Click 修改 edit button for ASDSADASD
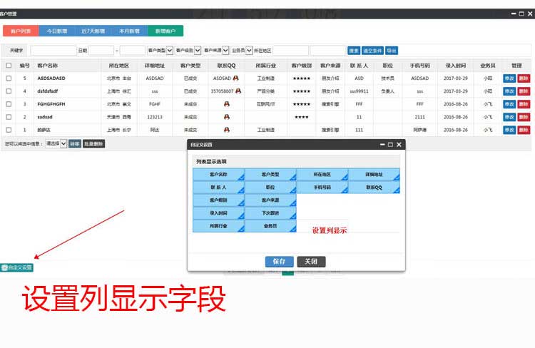The height and width of the screenshot is (348, 535). [509, 78]
